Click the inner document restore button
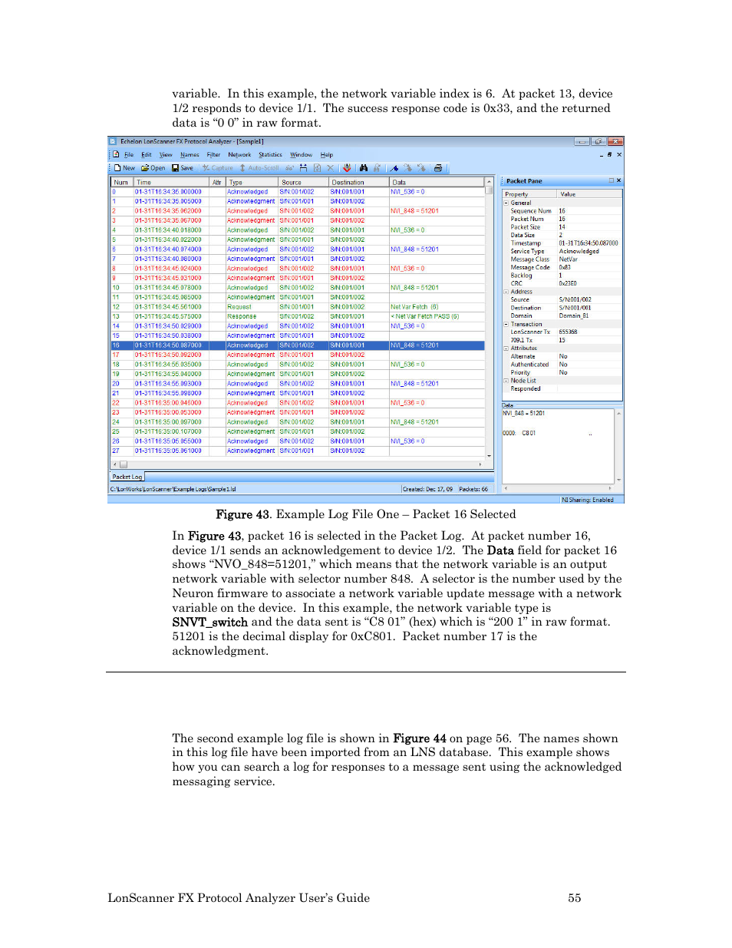Screen dimensions: 732x948 pyautogui.click(x=610, y=154)
